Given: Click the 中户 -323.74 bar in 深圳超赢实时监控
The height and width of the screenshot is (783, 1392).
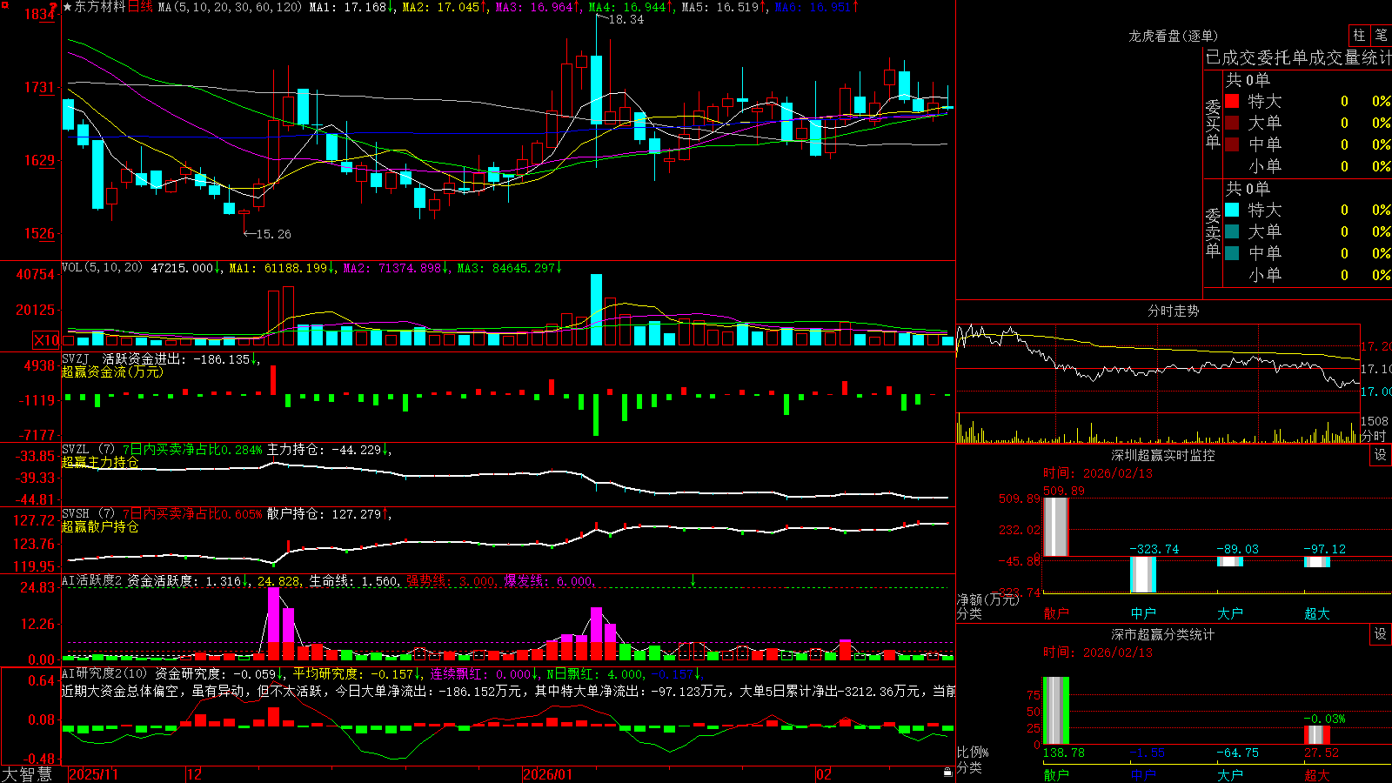Looking at the screenshot, I should [1143, 574].
